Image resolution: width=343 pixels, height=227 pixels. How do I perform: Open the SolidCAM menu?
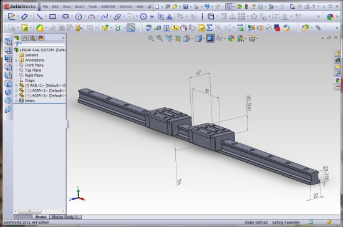(108, 7)
